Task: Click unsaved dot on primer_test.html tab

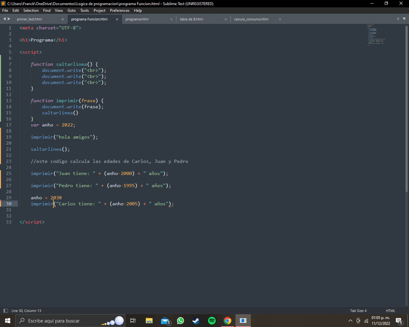Action: point(63,19)
